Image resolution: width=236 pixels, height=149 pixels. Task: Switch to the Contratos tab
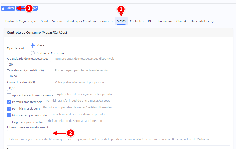137,21
